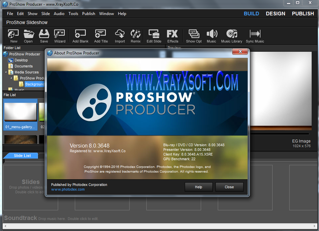The height and width of the screenshot is (231, 319).
Task: Select the Documents tree item
Action: pyautogui.click(x=24, y=66)
